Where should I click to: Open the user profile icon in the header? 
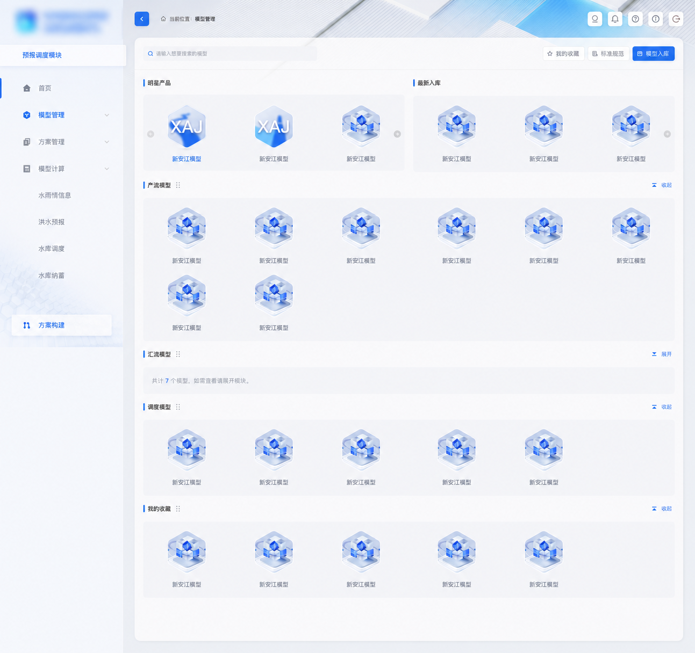coord(595,19)
